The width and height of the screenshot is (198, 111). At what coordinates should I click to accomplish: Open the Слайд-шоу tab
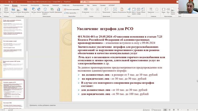tap(66, 5)
